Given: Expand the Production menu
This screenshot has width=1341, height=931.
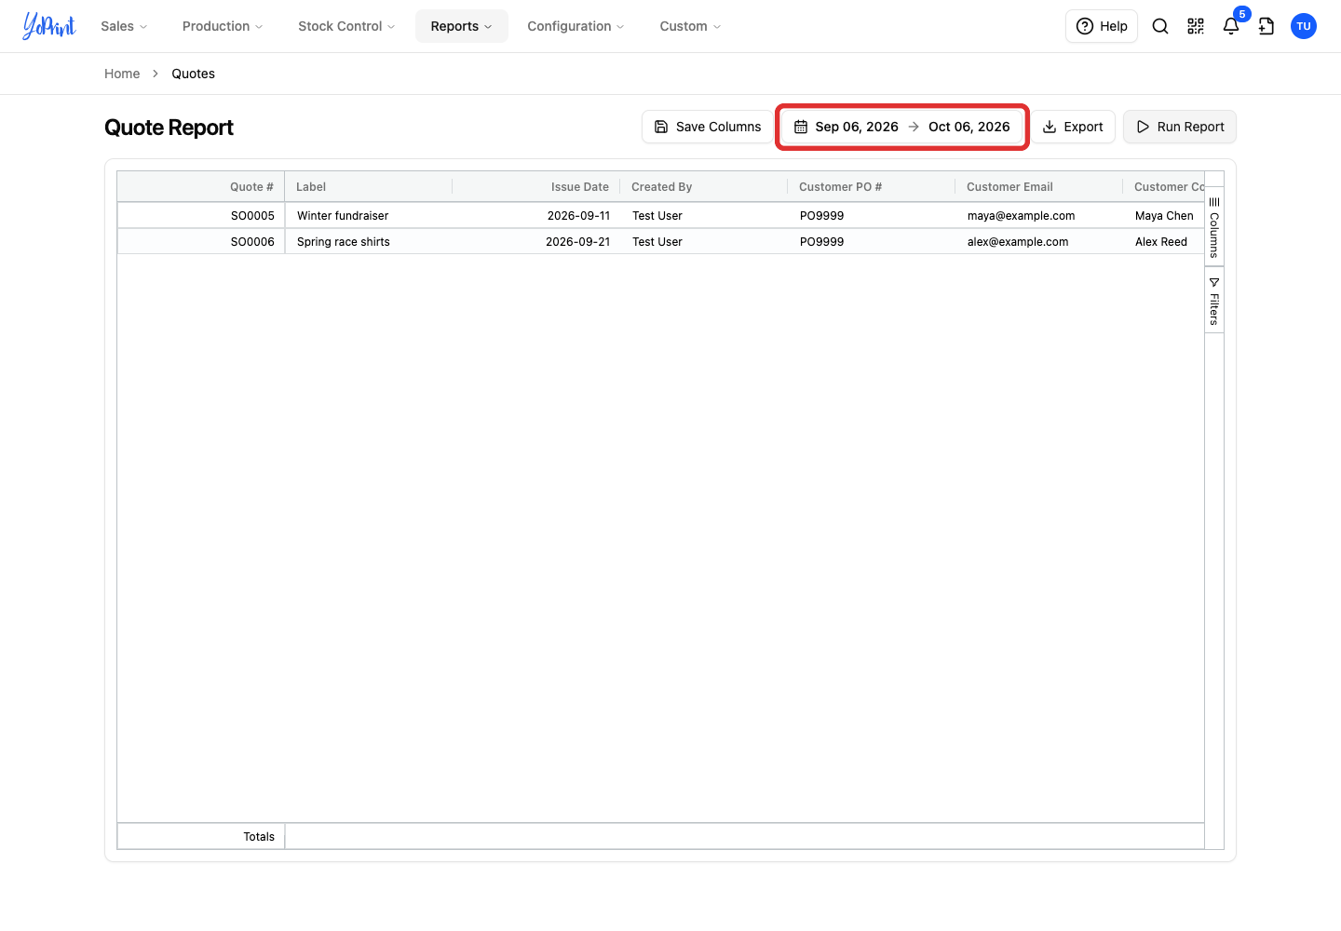Looking at the screenshot, I should pos(223,26).
